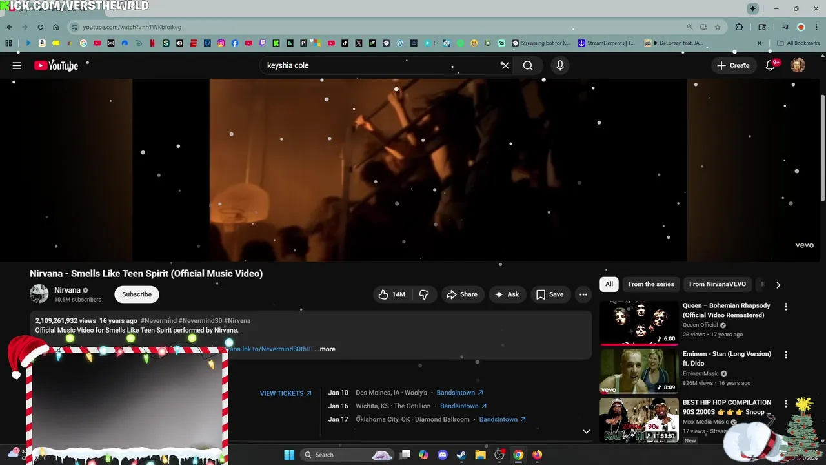
Task: Go back with Chrome's back arrow
Action: 9,27
